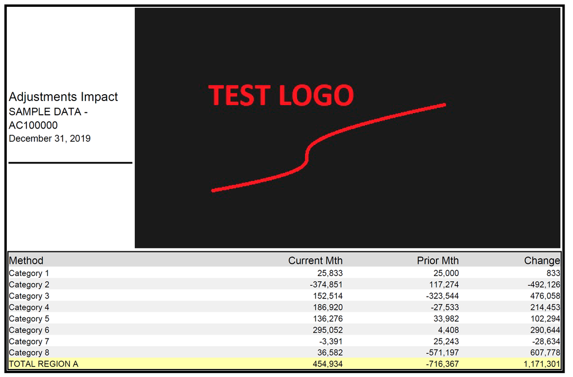Click the 'Method' column header
The image size is (573, 377).
click(x=26, y=261)
